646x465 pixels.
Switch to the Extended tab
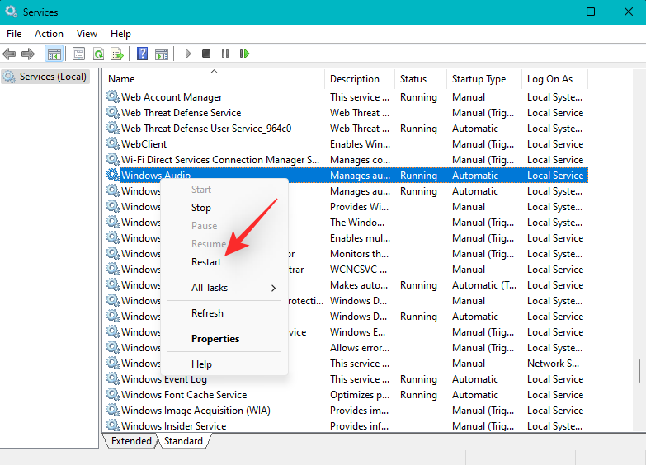pyautogui.click(x=131, y=441)
